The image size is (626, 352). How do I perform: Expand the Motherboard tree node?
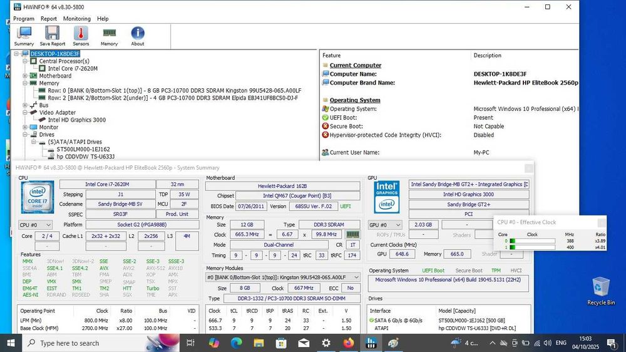(x=25, y=76)
